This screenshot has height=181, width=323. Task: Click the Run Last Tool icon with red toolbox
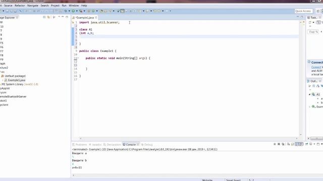point(81,11)
